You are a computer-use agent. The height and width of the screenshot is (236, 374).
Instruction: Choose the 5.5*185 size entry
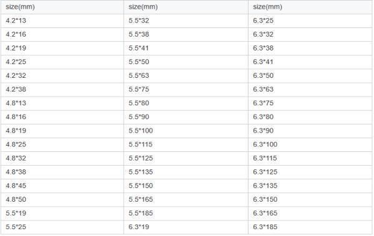point(186,214)
